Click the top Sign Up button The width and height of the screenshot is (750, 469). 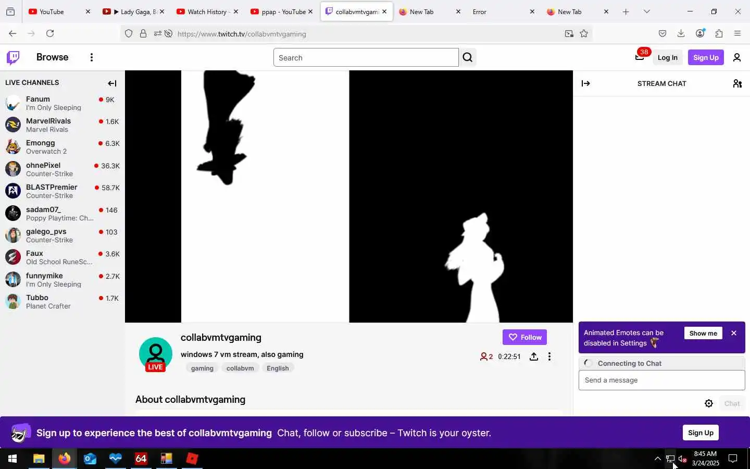706,57
